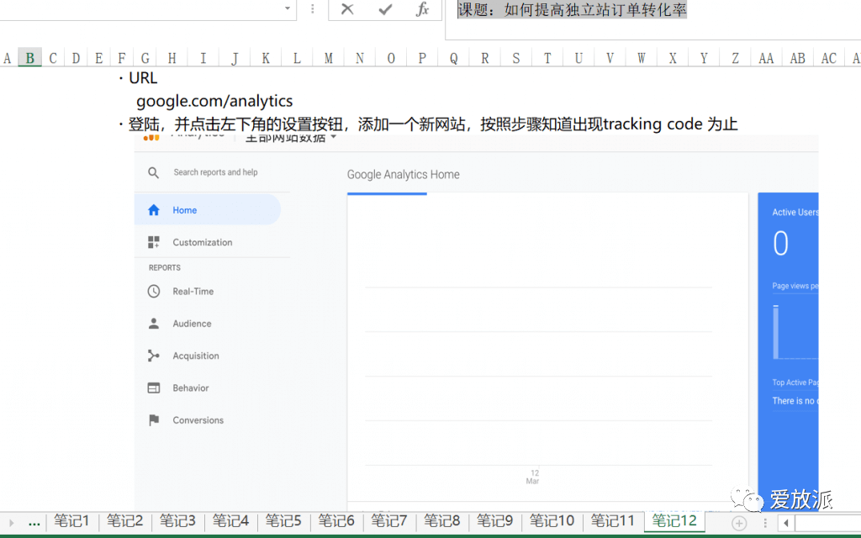Switch to sheet tab 笔记9
This screenshot has width=861, height=538.
tap(494, 520)
